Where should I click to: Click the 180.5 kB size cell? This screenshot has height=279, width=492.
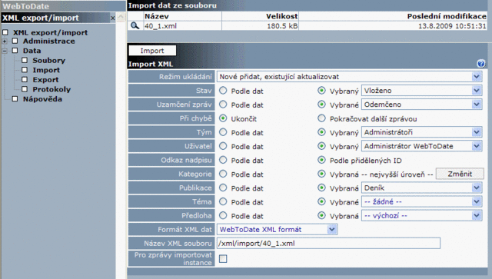[x=282, y=26]
